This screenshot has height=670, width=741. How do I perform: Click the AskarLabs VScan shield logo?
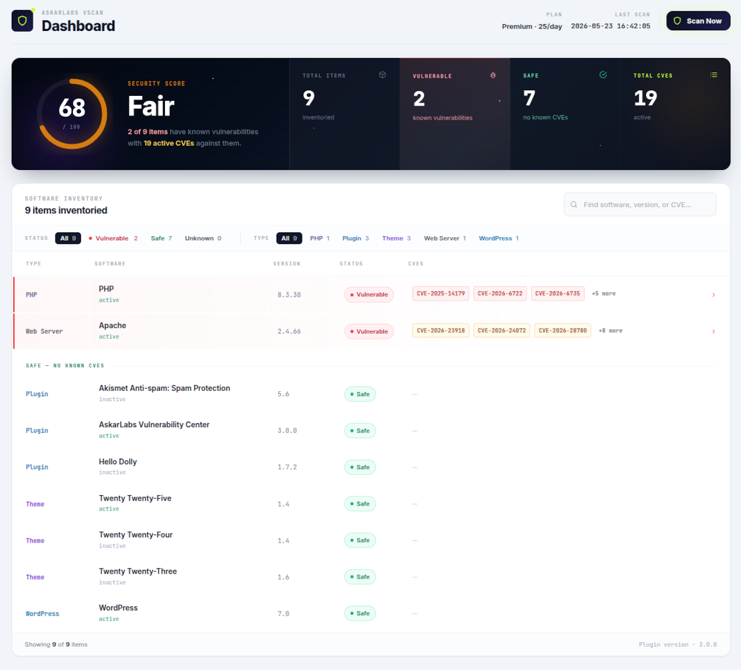coord(22,21)
